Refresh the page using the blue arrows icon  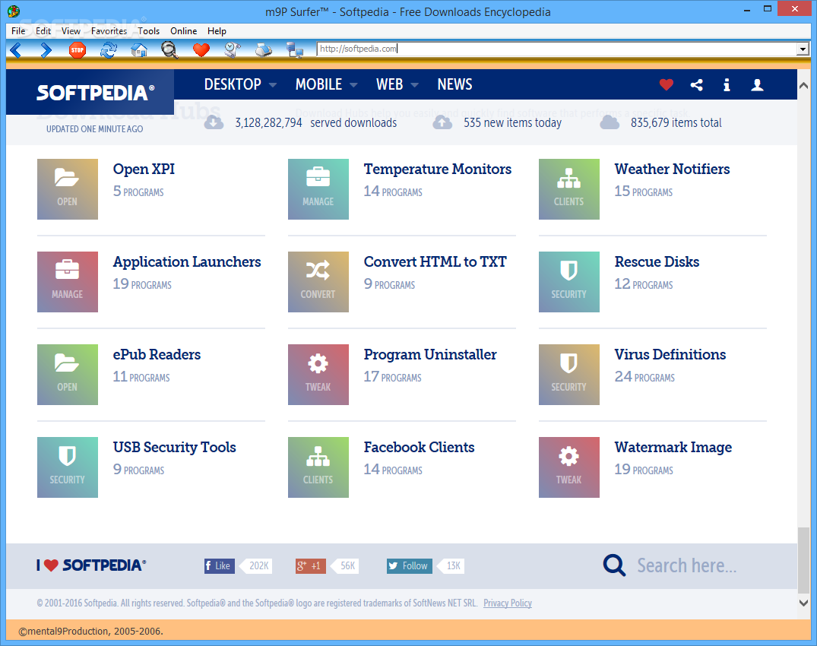click(x=109, y=50)
